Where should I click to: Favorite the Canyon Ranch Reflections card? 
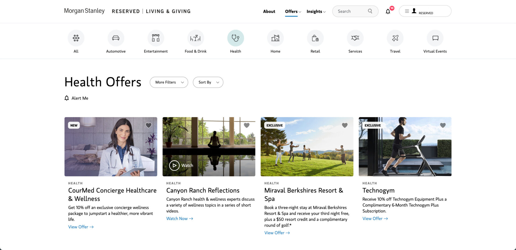pos(247,125)
